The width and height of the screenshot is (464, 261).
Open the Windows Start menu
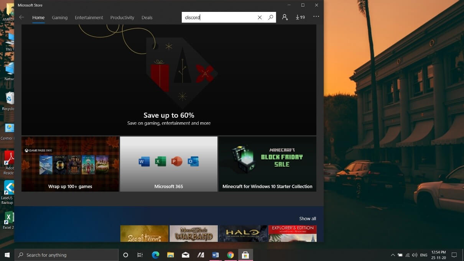(7, 255)
